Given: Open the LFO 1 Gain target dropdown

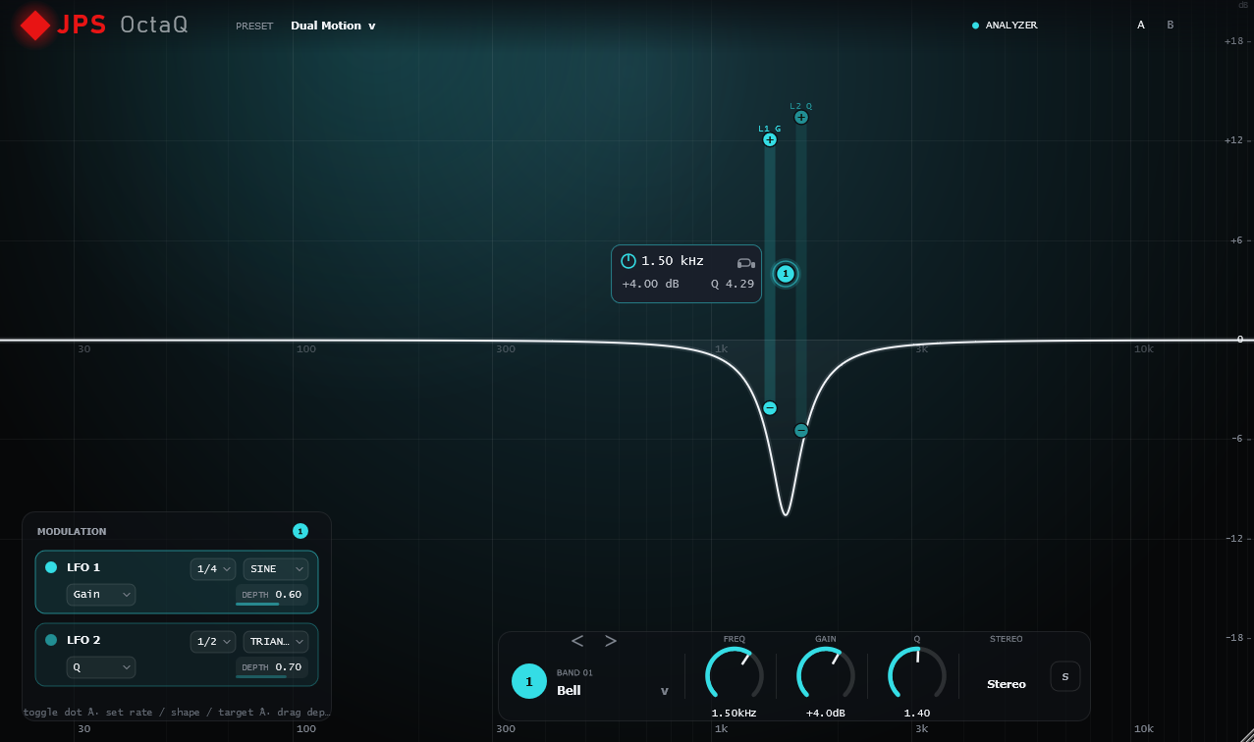Looking at the screenshot, I should 101,594.
